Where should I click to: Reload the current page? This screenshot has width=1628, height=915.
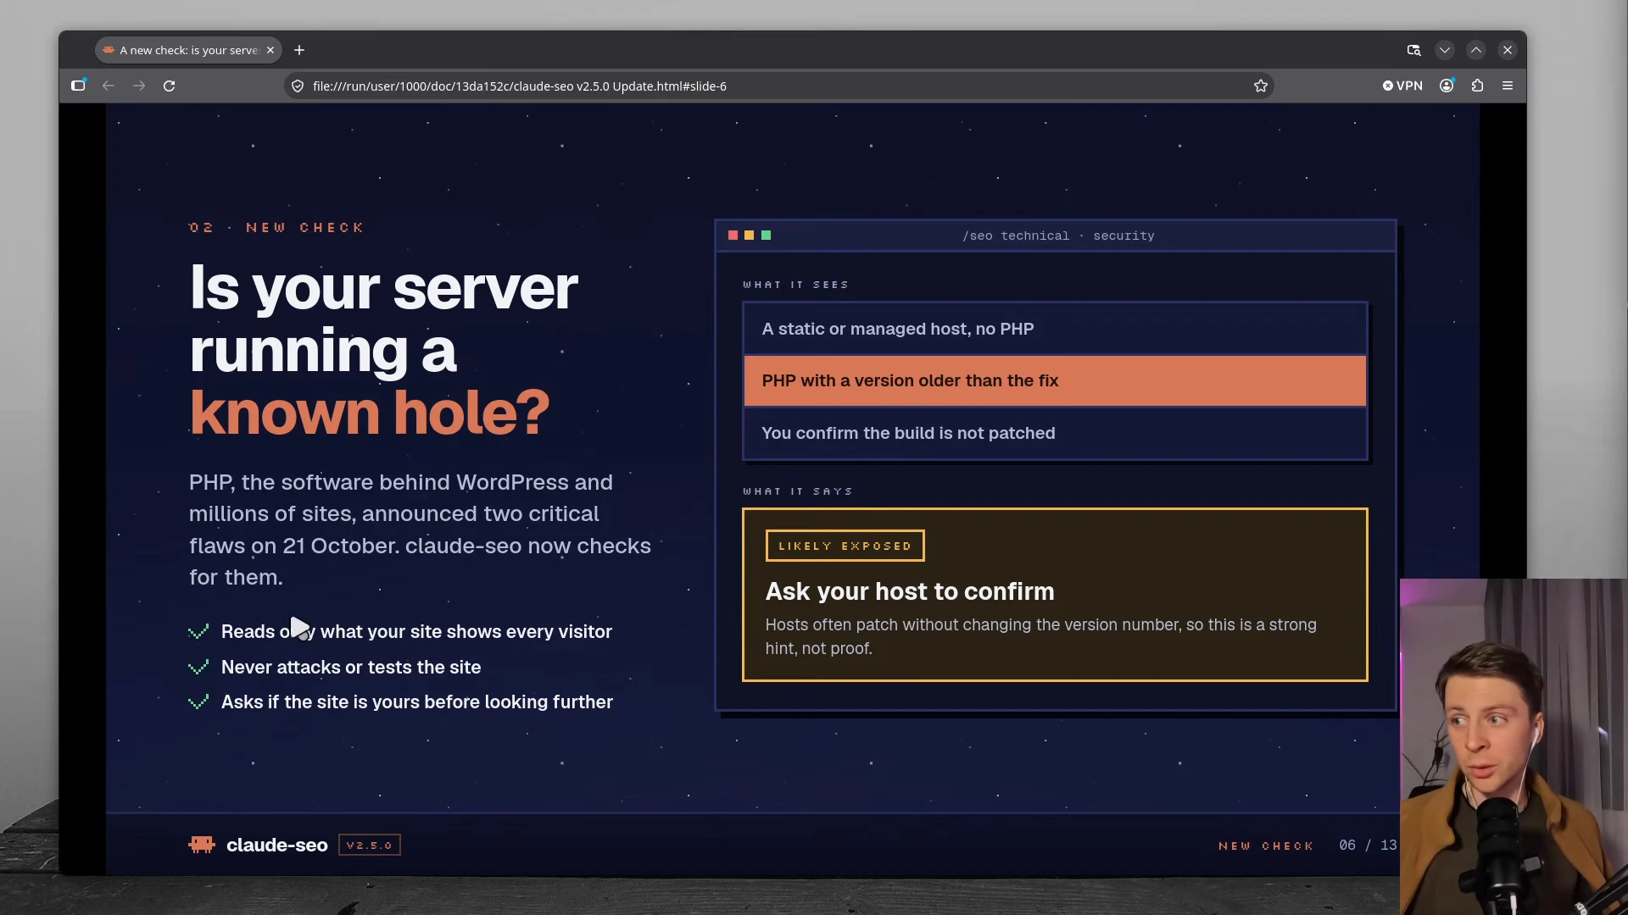170,86
